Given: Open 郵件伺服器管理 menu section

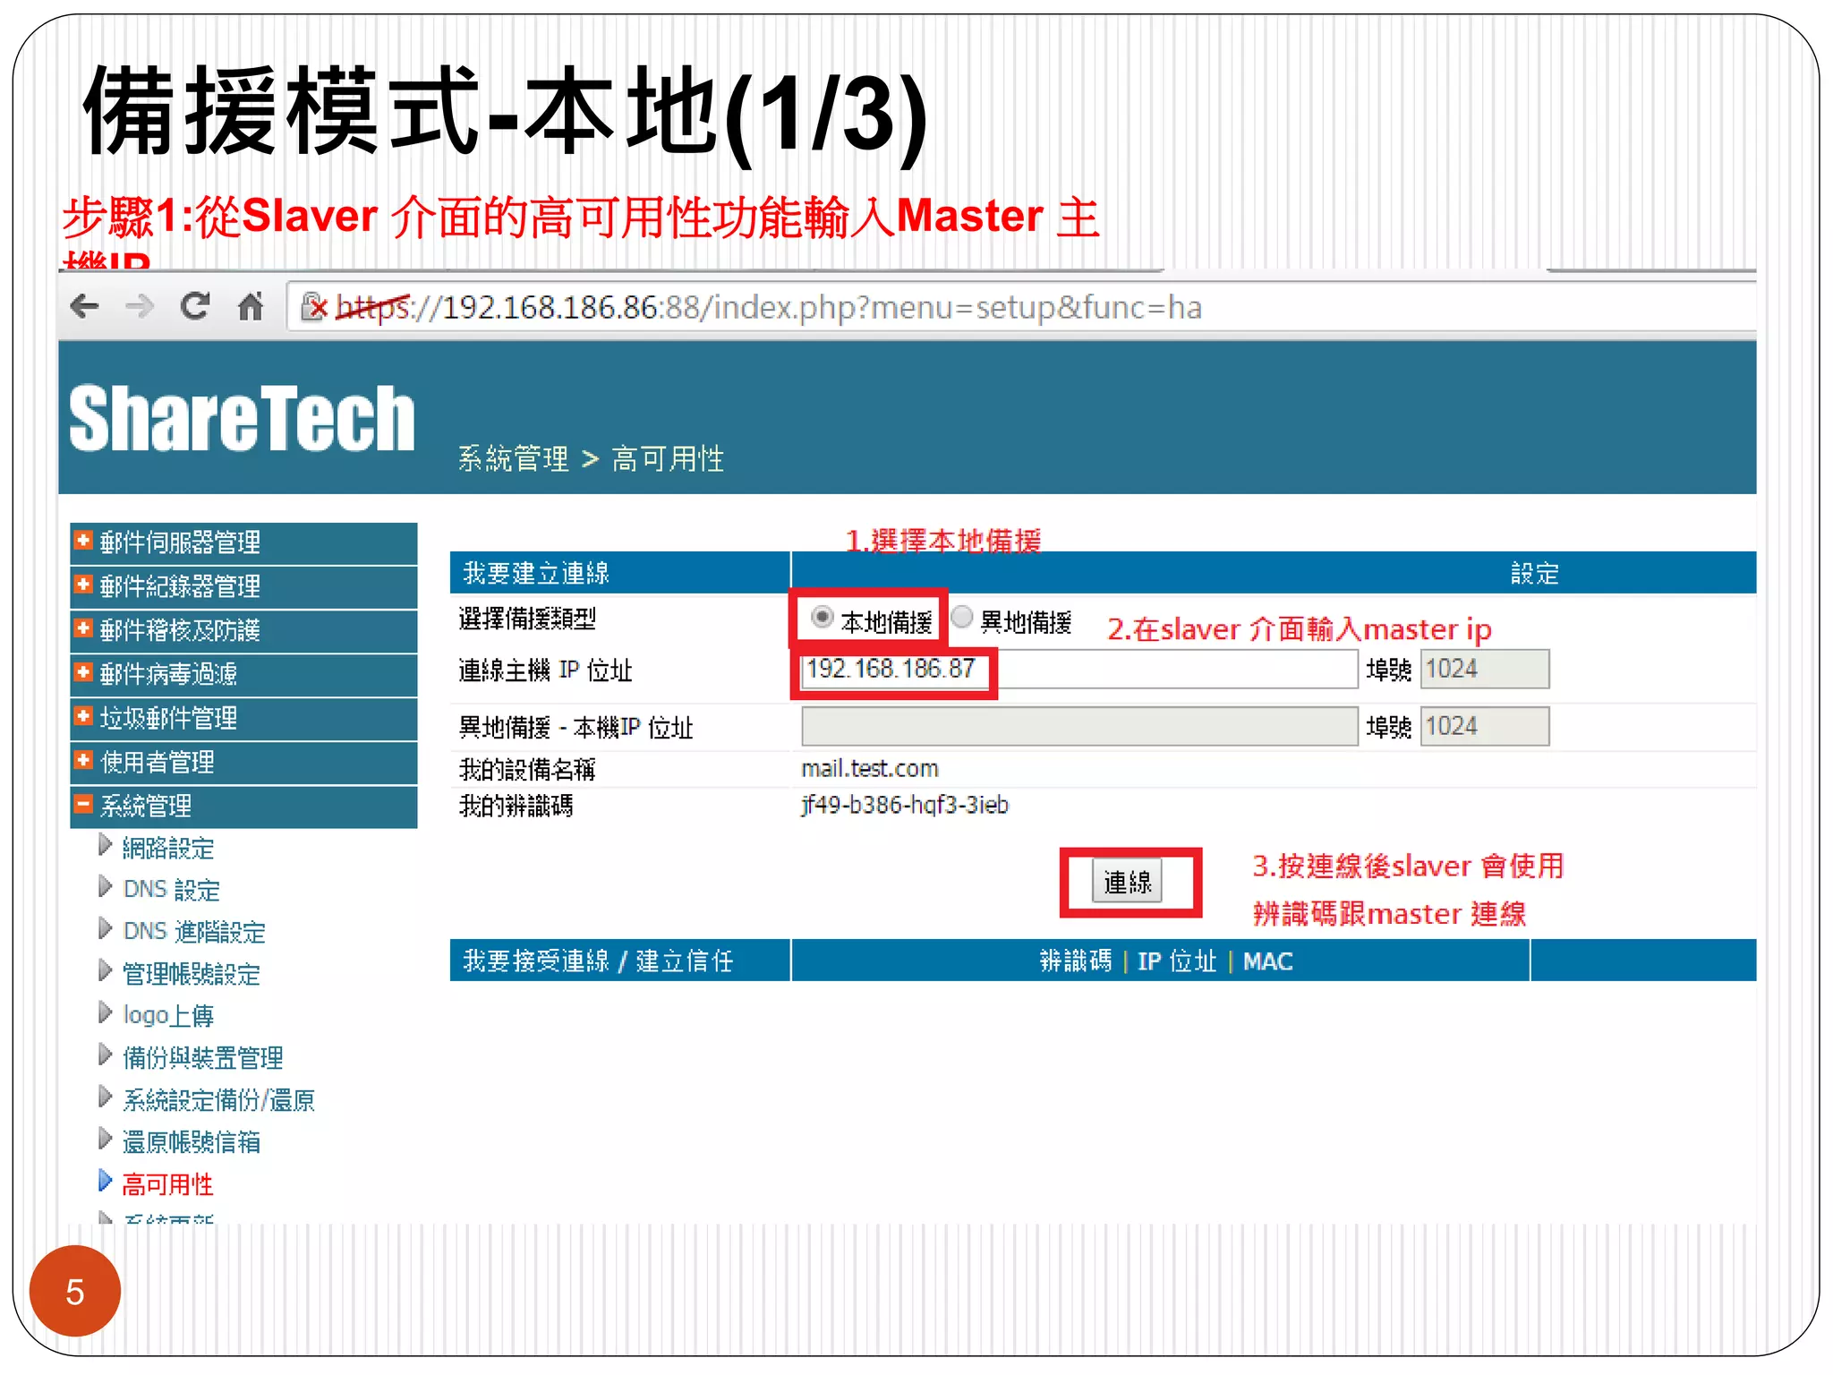Looking at the screenshot, I should click(x=243, y=542).
